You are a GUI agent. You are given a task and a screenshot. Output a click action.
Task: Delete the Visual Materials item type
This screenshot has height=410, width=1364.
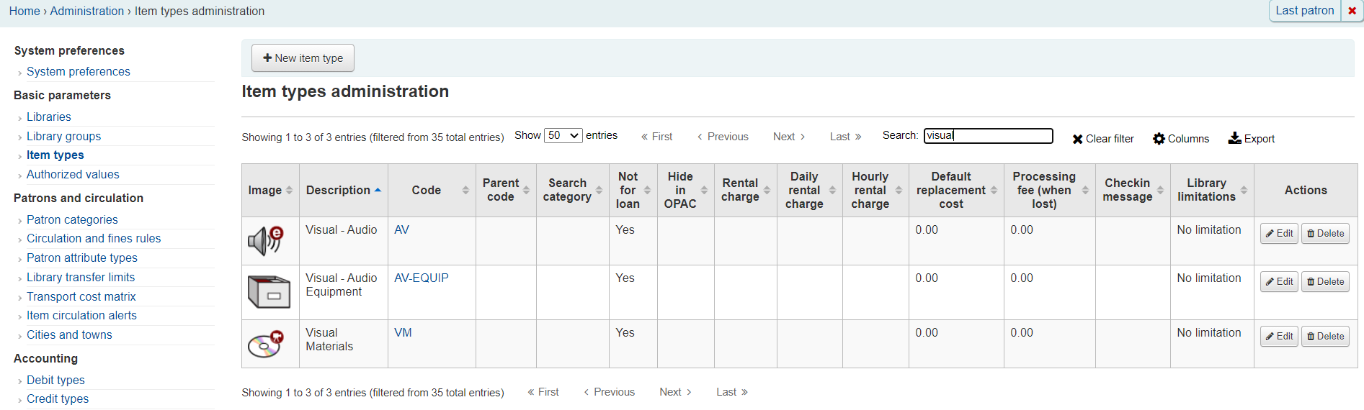point(1325,336)
